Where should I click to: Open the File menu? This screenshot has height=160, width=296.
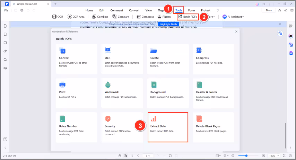[7, 10]
